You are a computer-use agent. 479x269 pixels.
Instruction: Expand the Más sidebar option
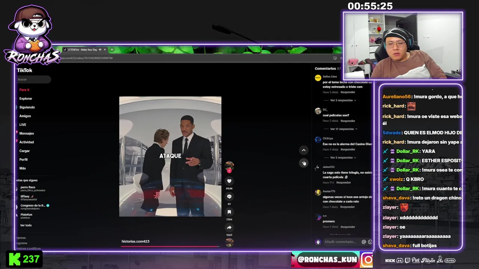22,168
